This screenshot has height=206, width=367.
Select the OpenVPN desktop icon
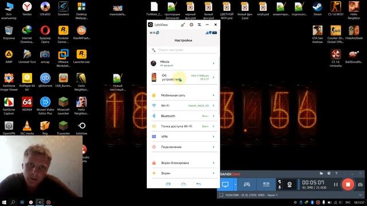tap(9, 128)
